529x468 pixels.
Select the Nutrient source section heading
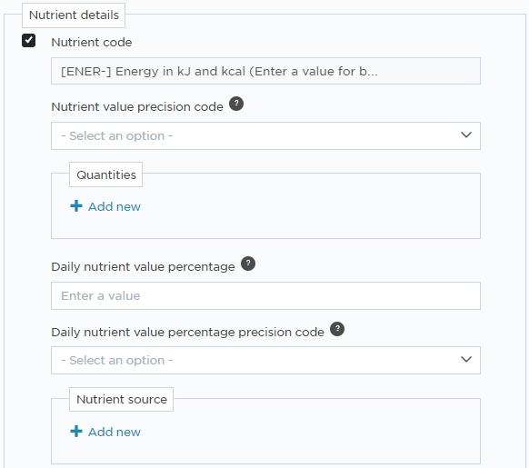(x=122, y=400)
